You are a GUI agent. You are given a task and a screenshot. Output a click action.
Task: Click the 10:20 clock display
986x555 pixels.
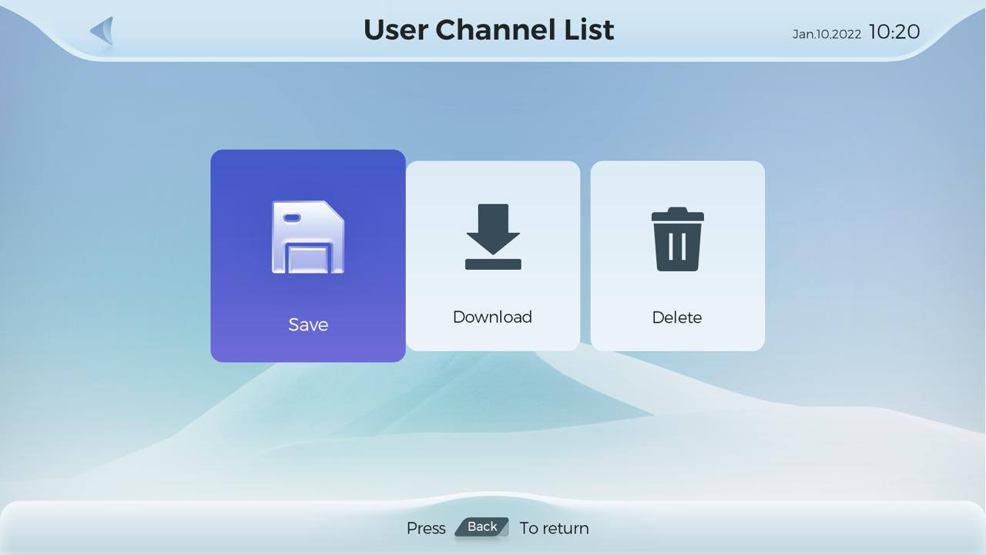pos(894,32)
